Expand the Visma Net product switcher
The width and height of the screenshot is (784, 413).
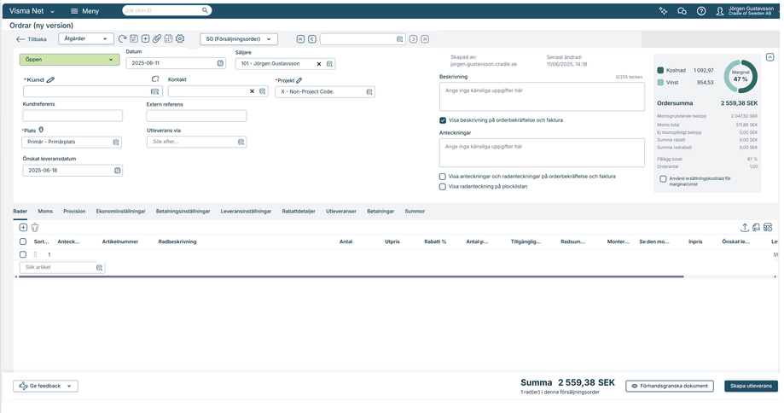tap(53, 11)
